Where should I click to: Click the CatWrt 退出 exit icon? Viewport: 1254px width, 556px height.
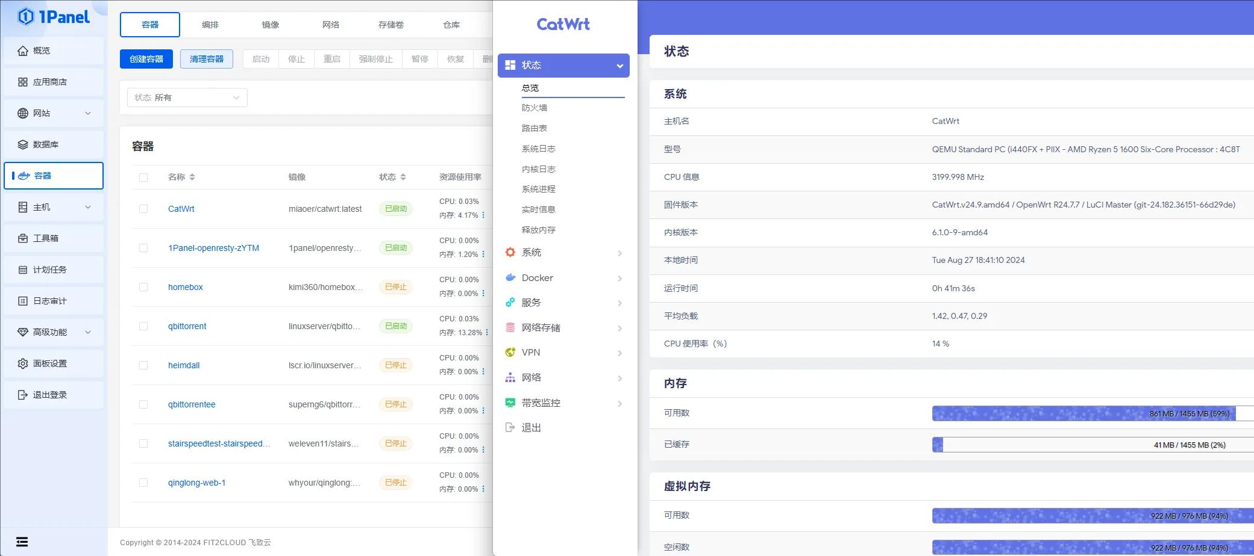[510, 427]
